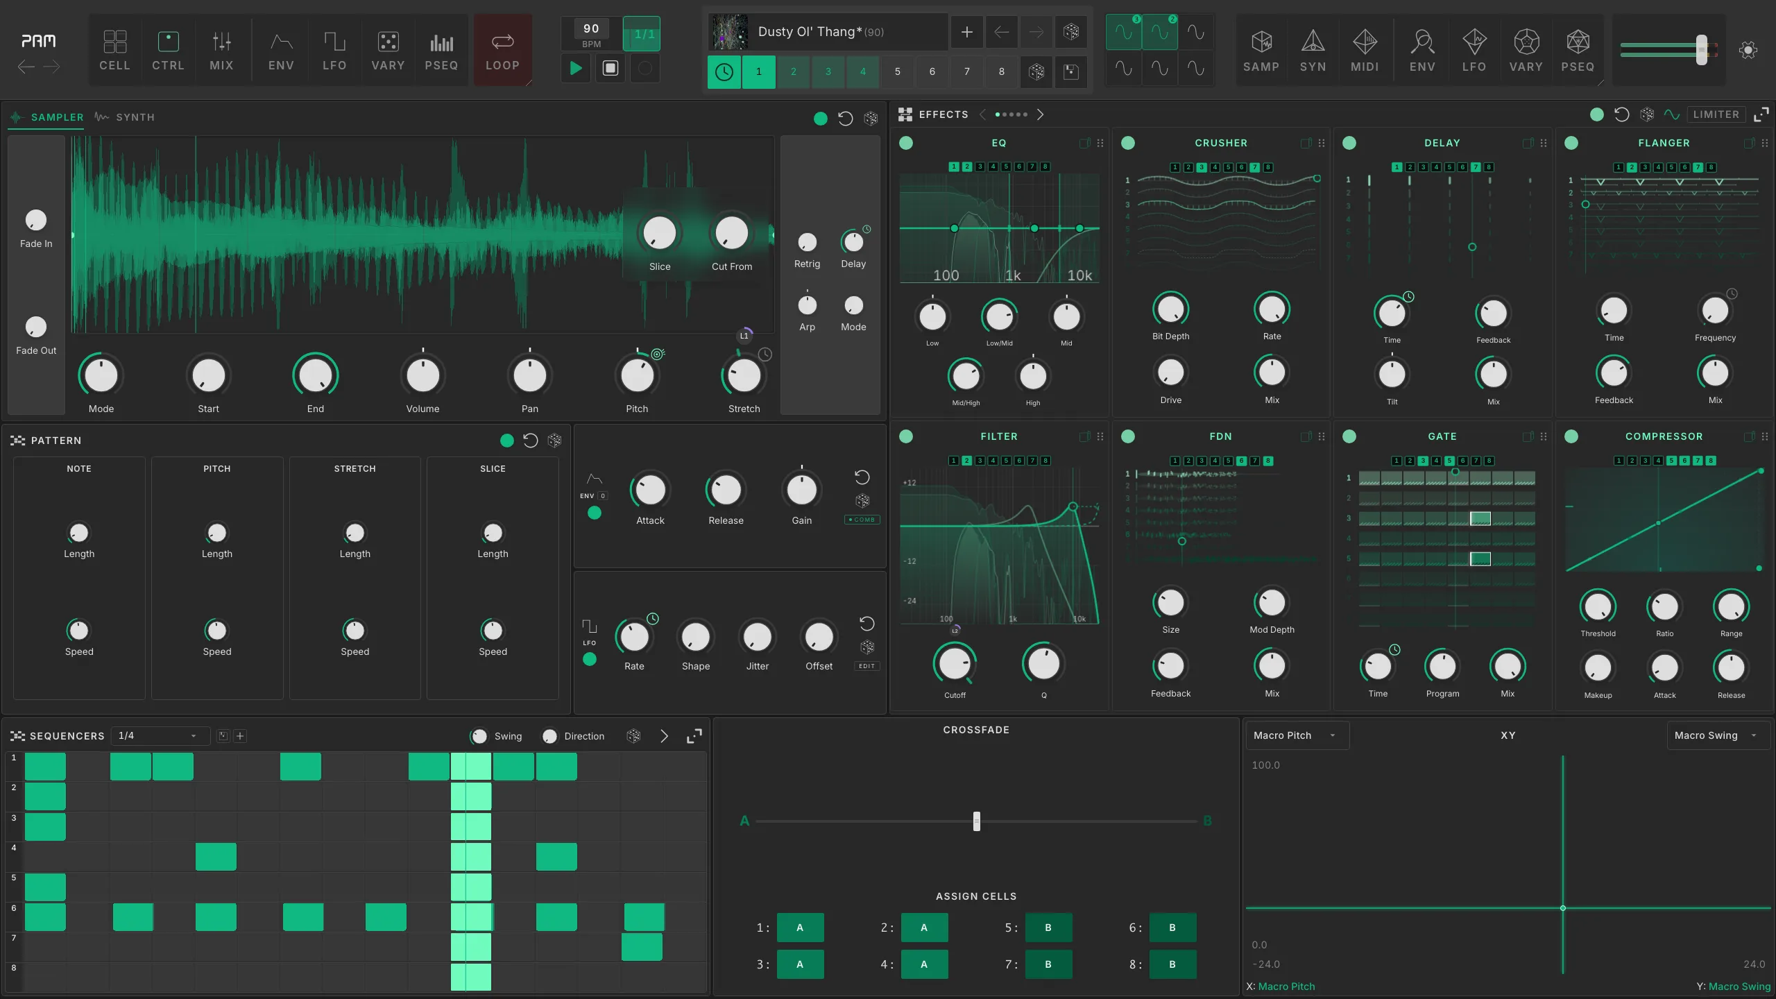Expand the sequencers panel to full view
Viewport: 1776px width, 999px height.
coord(694,736)
